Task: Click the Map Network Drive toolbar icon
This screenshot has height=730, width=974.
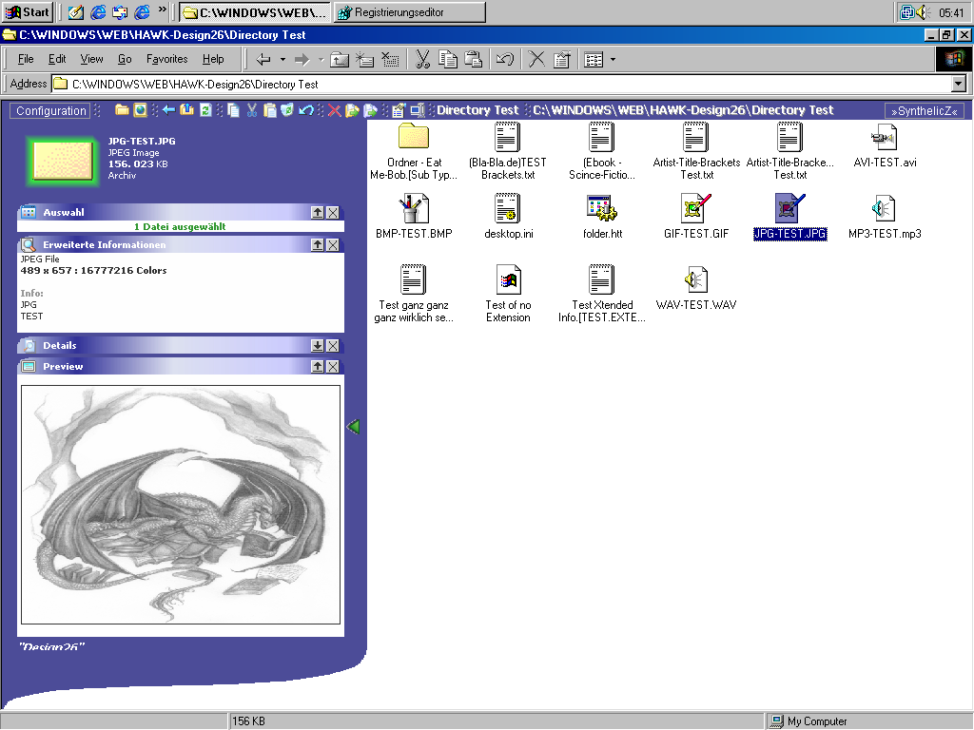Action: tap(364, 60)
